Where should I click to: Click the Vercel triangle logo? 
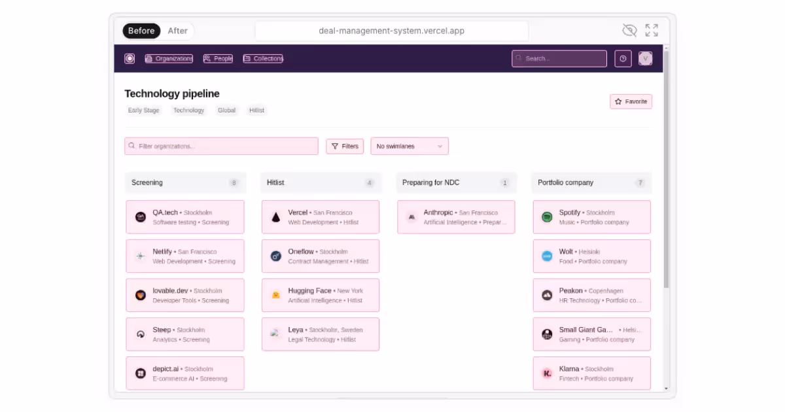click(x=276, y=217)
